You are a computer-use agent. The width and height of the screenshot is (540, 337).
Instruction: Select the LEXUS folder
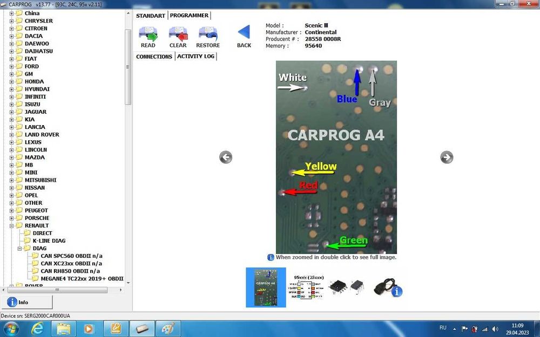click(33, 142)
